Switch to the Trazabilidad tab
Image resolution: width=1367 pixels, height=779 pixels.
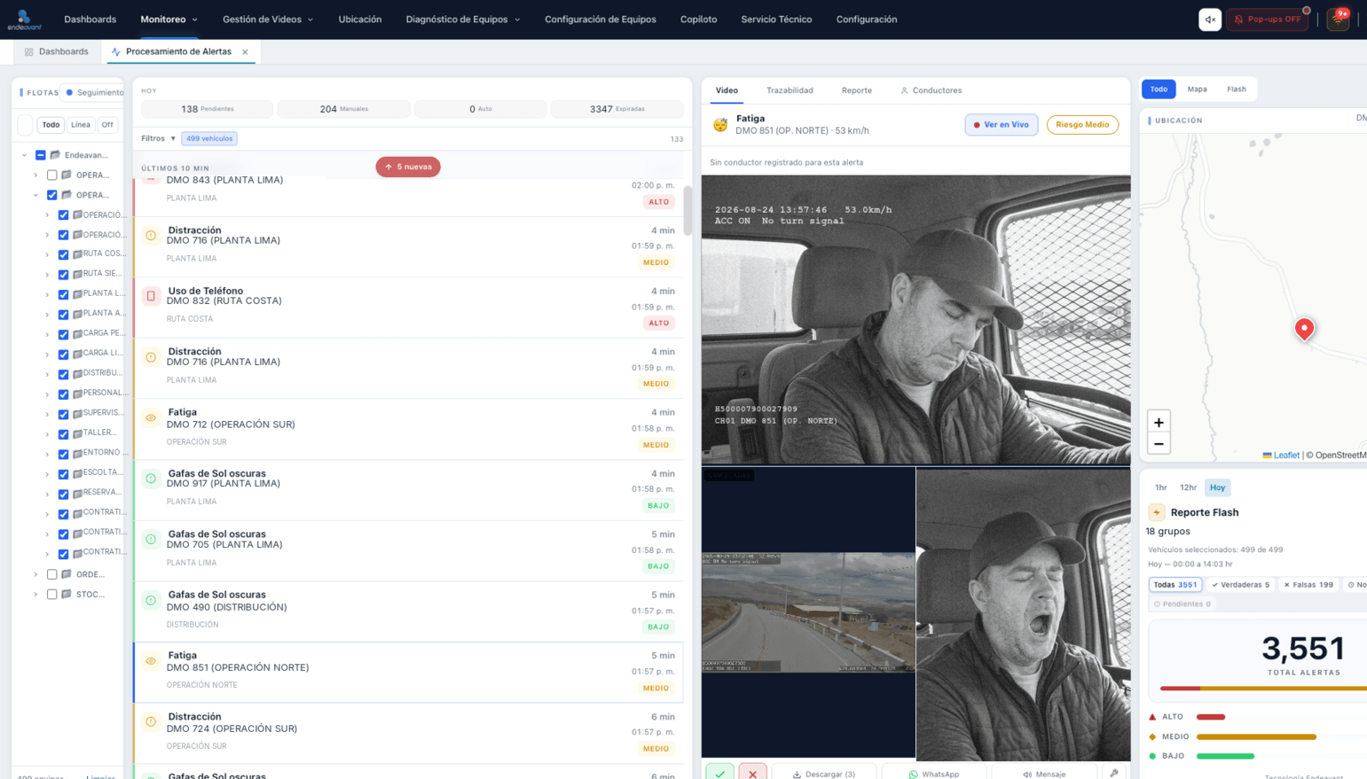(790, 90)
